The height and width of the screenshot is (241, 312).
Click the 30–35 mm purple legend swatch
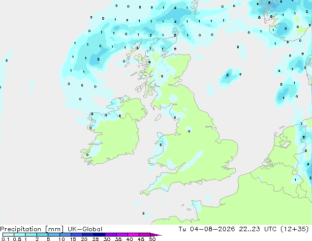tap(111, 235)
